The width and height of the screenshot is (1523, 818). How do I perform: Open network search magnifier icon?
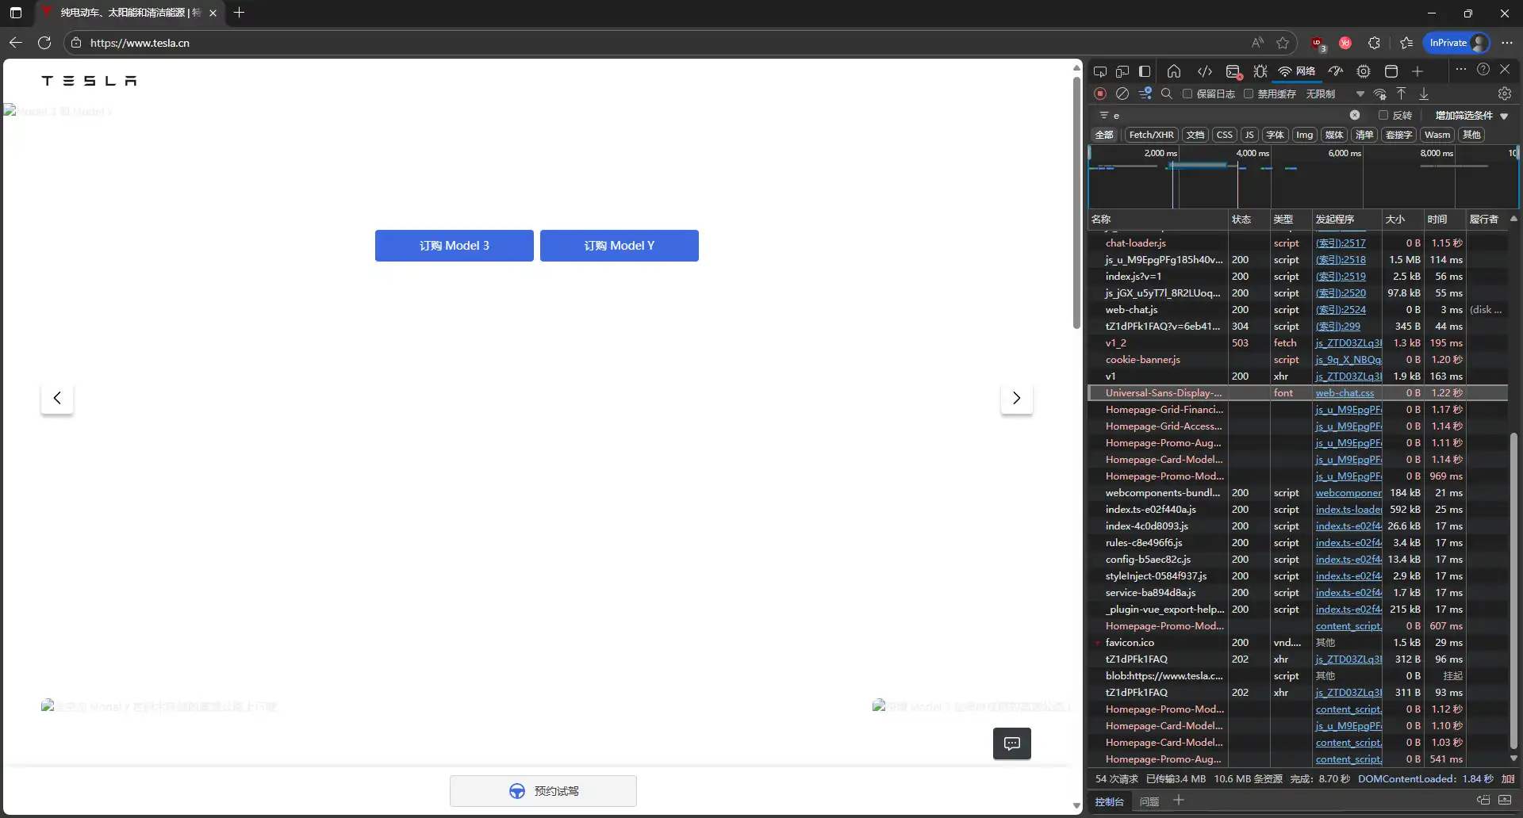pos(1167,94)
